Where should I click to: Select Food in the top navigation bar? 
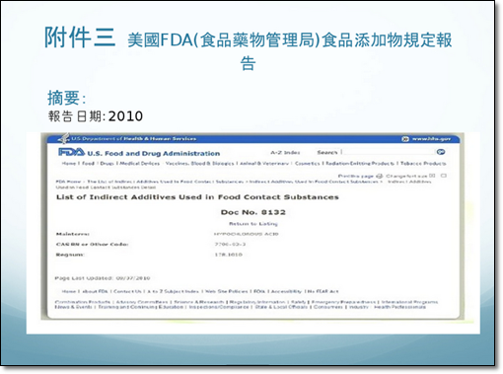point(88,164)
